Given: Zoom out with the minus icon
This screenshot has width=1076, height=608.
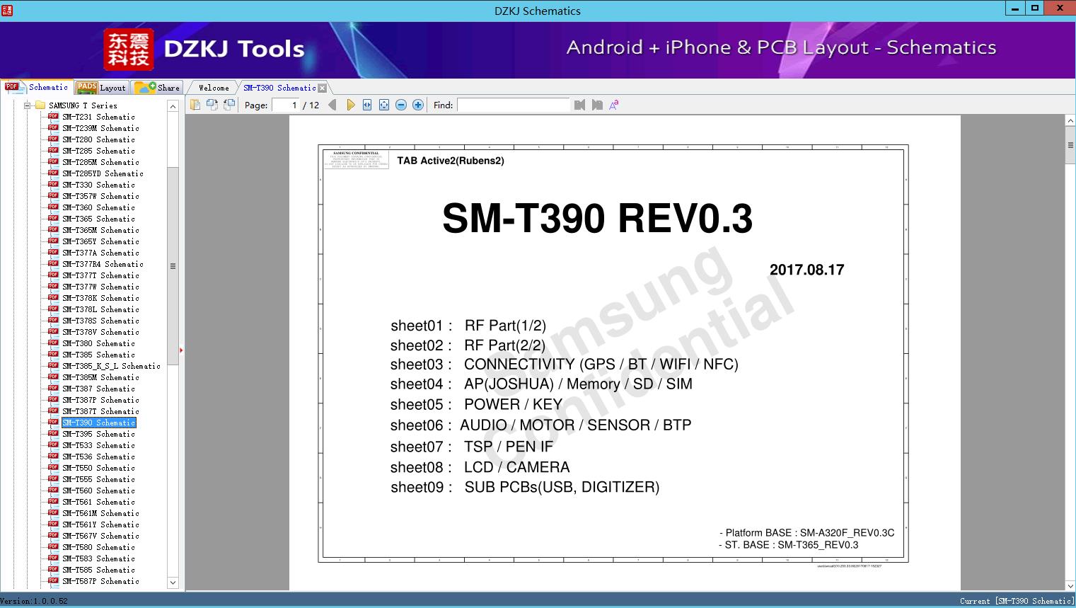Looking at the screenshot, I should [401, 105].
